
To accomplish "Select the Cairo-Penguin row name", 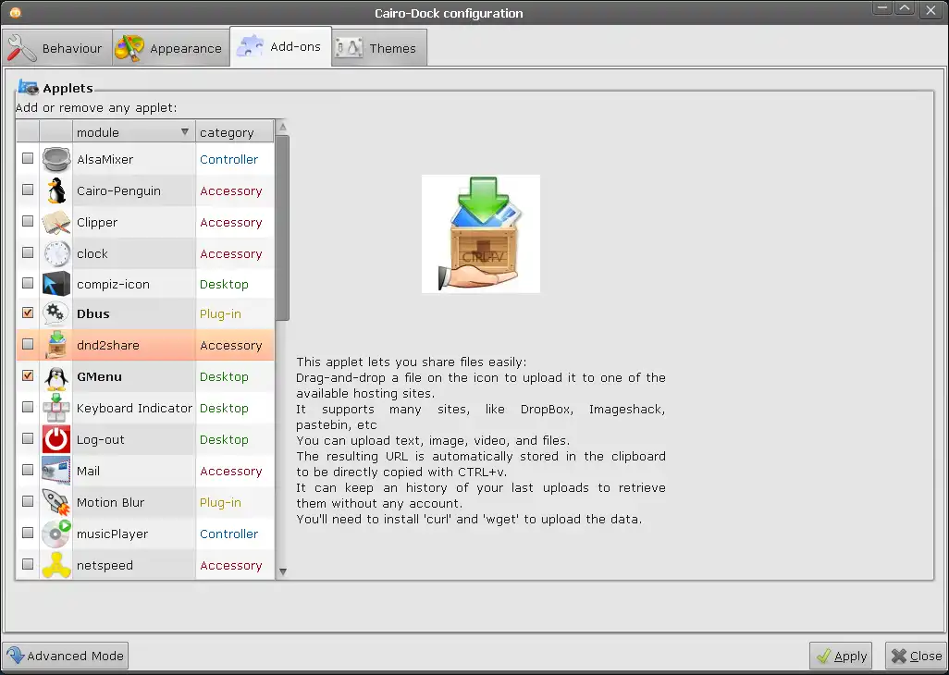I will [118, 191].
